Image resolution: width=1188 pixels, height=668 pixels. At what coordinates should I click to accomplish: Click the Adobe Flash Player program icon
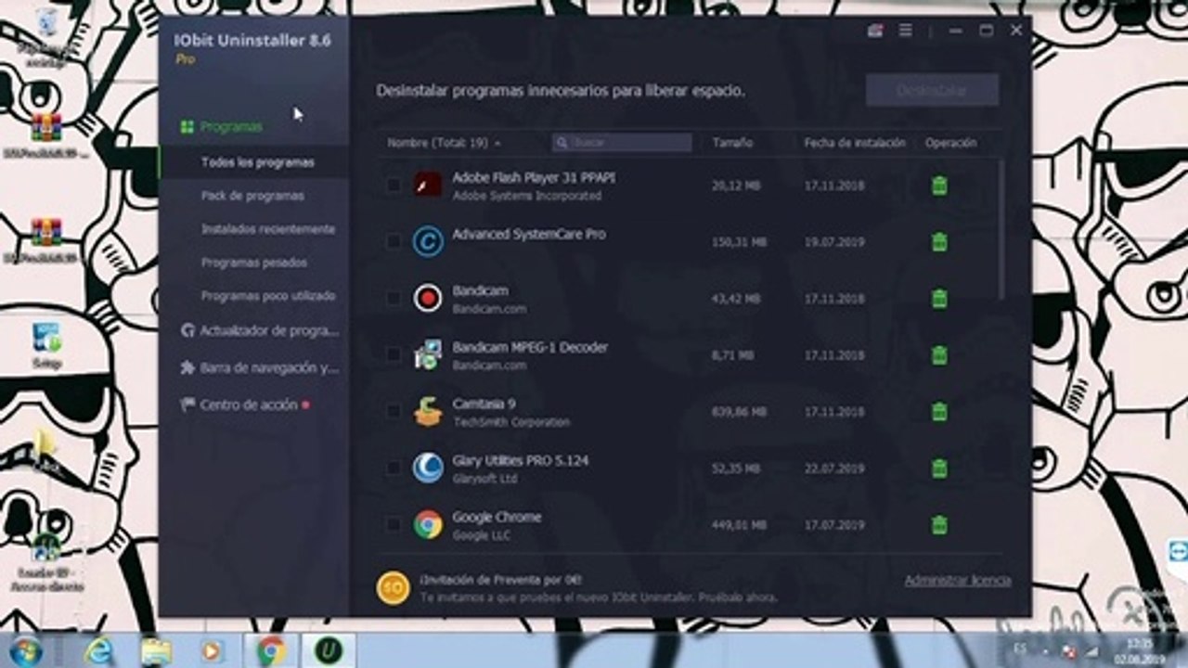[428, 185]
